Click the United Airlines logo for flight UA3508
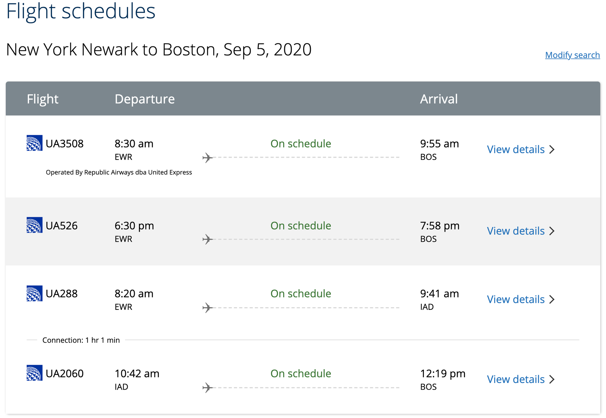This screenshot has width=606, height=418. 34,143
